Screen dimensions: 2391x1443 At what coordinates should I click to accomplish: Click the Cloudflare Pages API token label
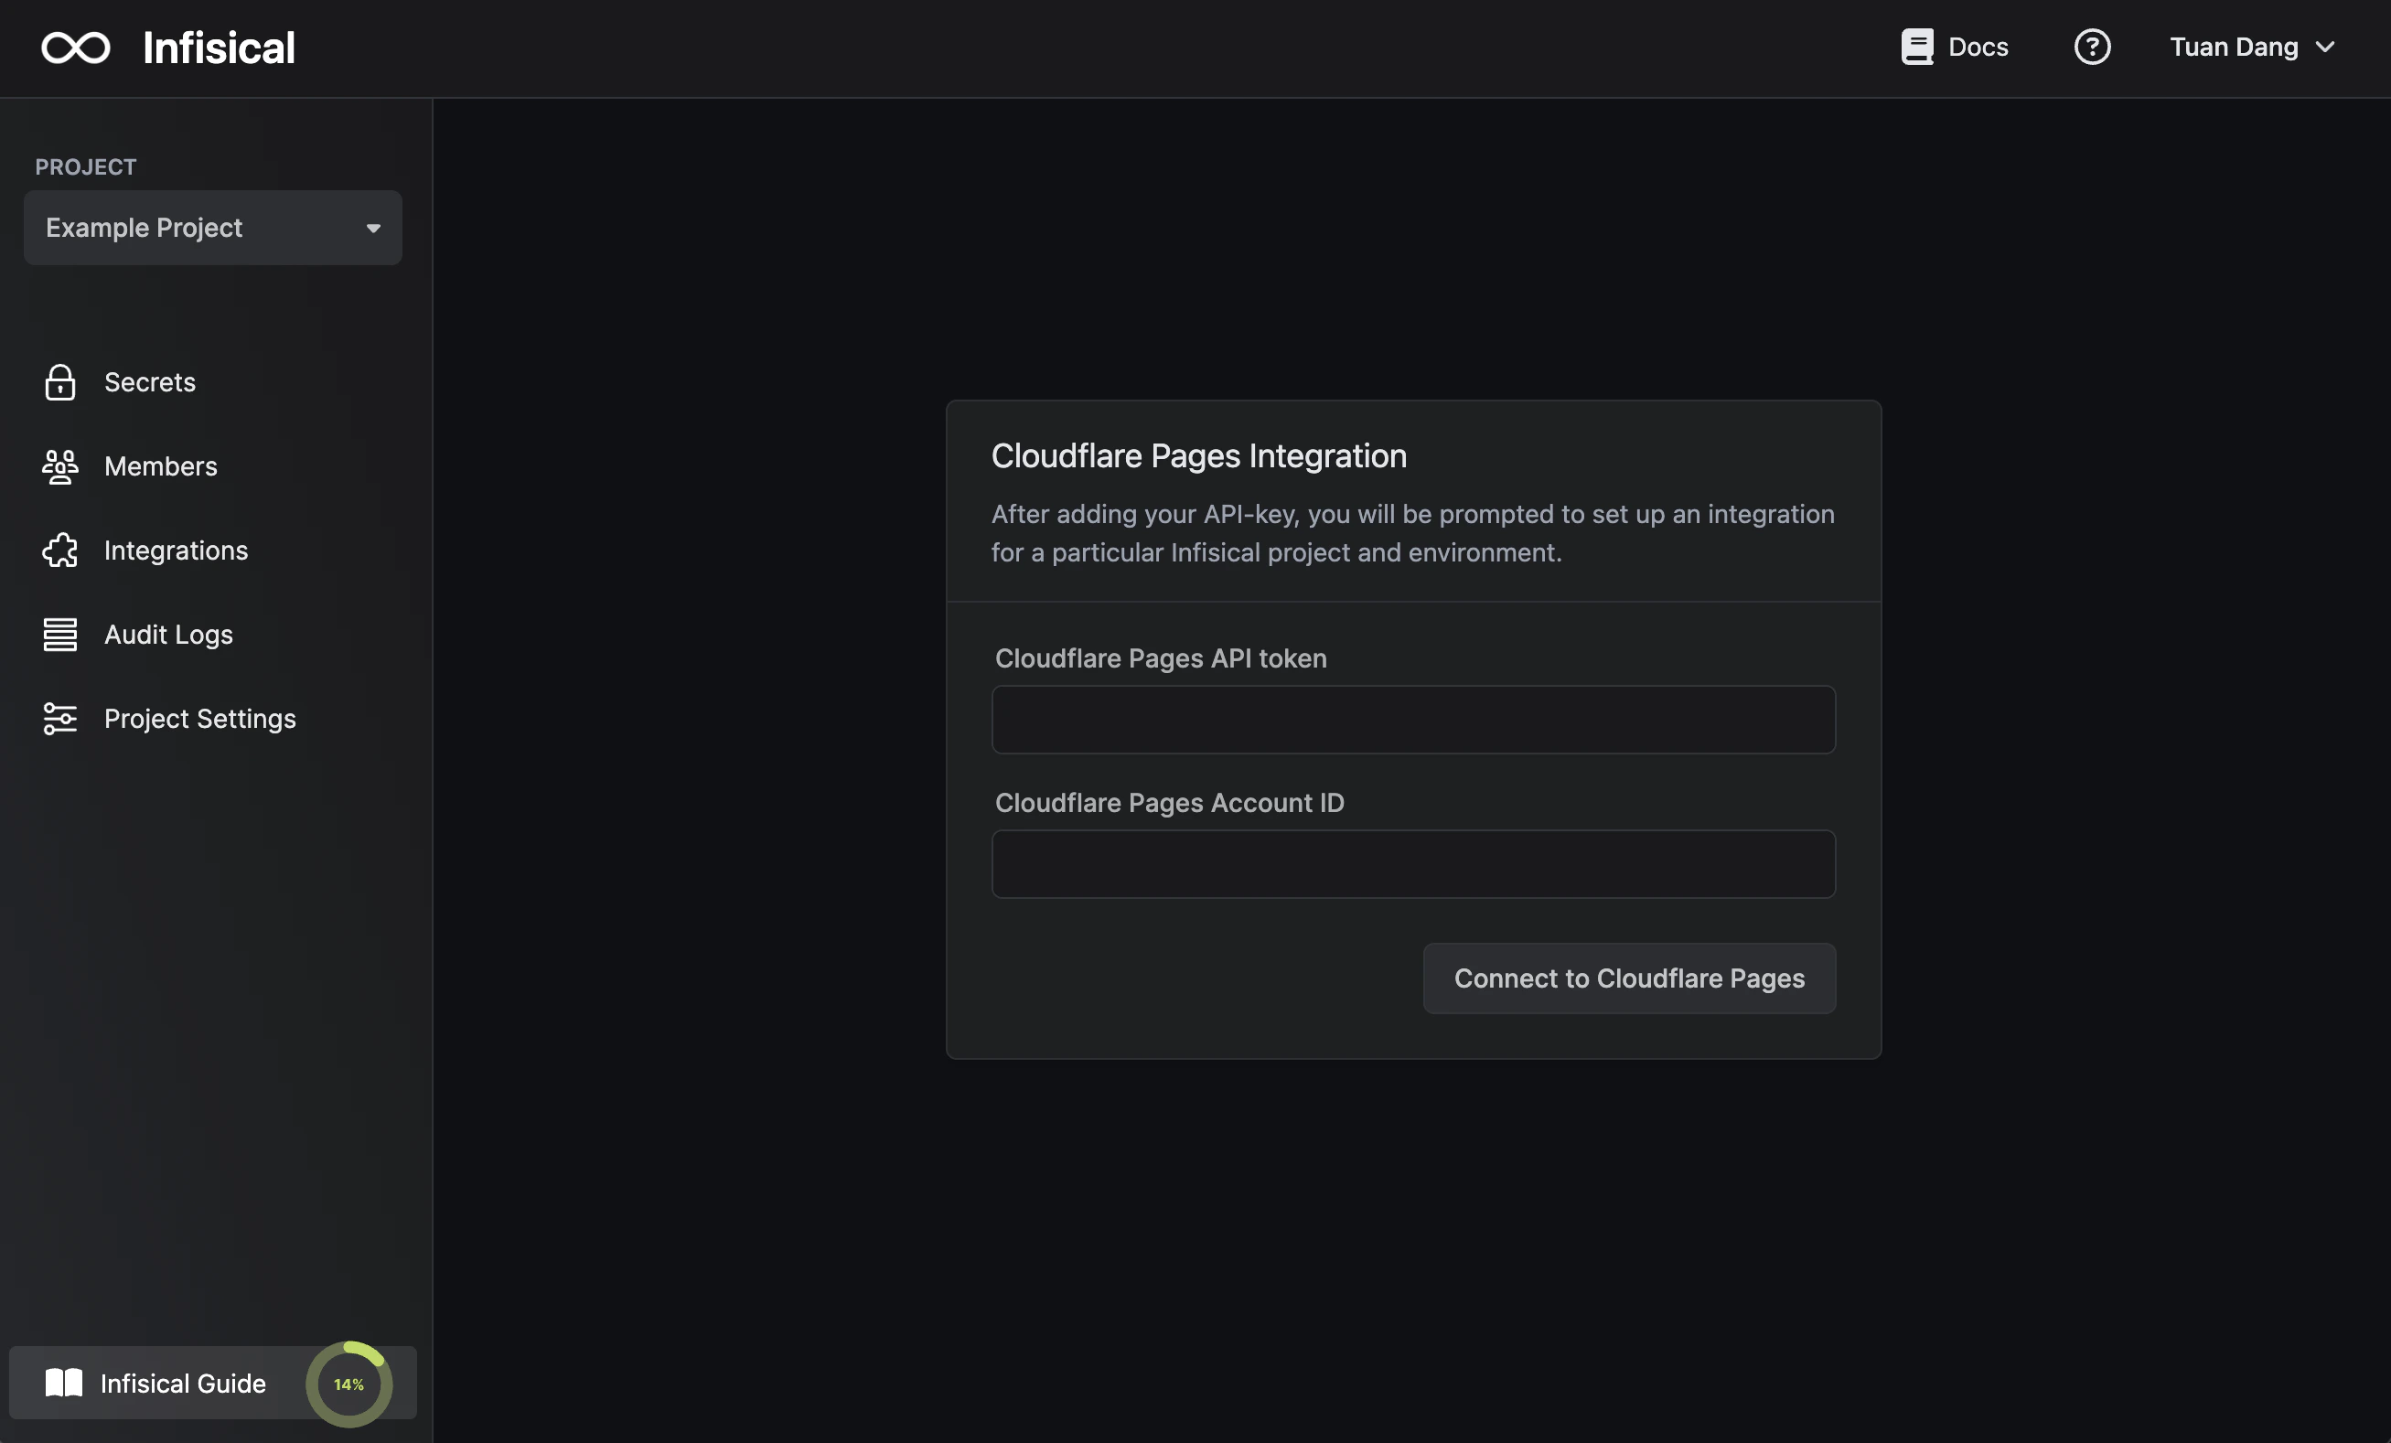[1161, 659]
